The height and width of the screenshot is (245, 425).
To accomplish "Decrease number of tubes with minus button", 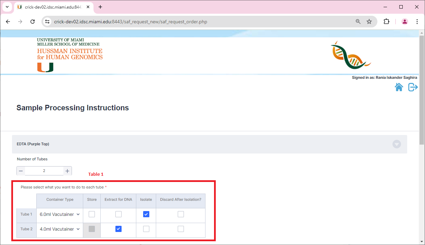I will [21, 171].
